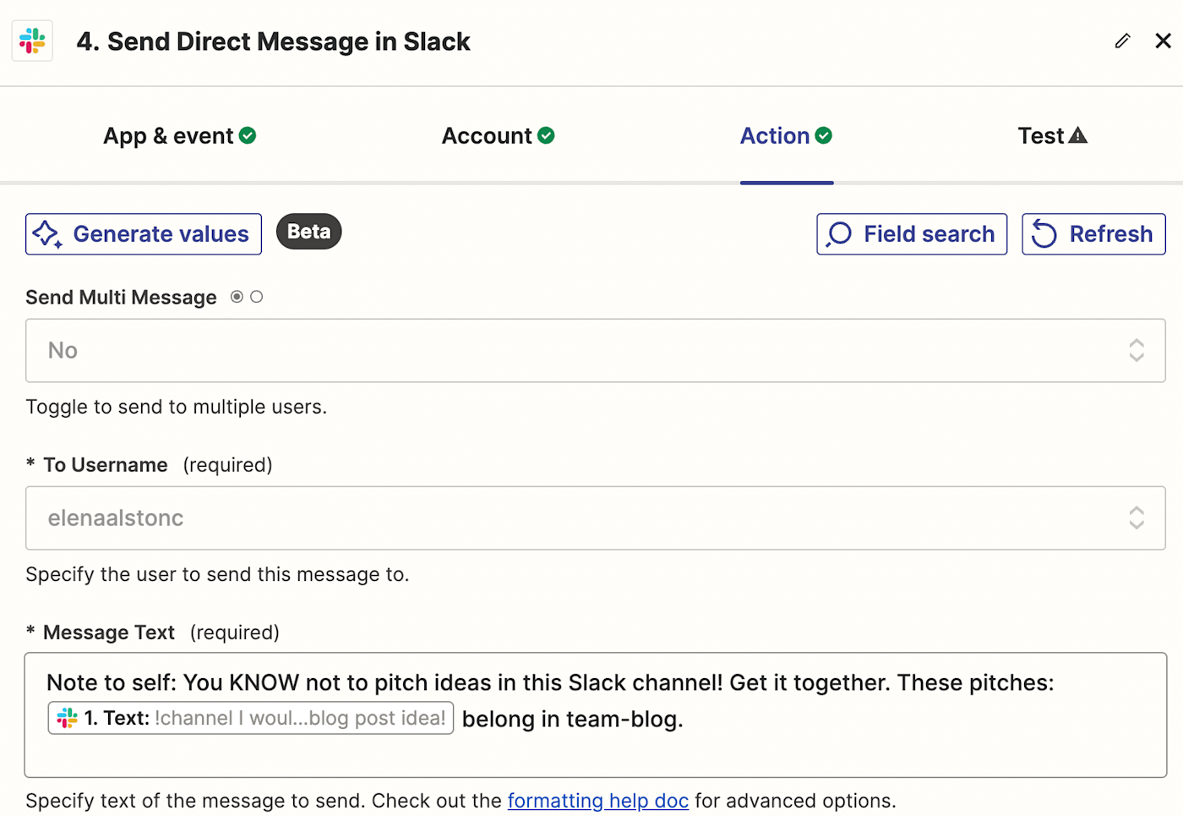This screenshot has width=1183, height=816.
Task: Select the Action tab
Action: tap(786, 136)
